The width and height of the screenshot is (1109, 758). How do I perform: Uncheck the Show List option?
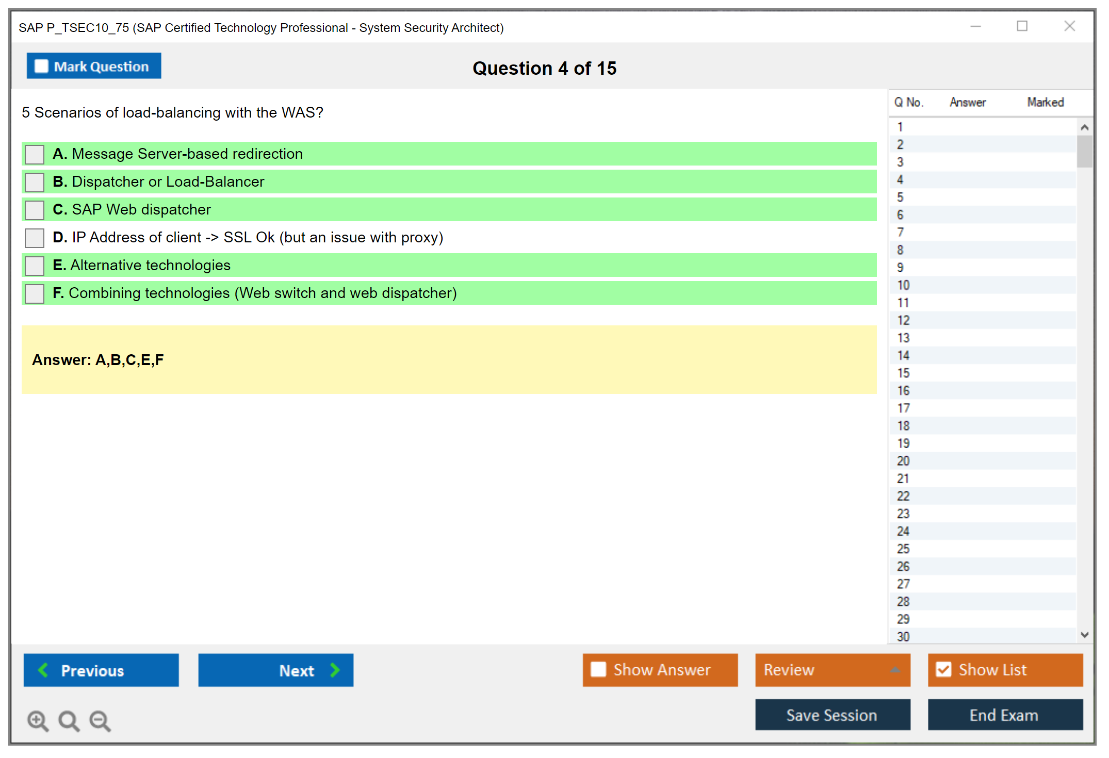(x=943, y=669)
